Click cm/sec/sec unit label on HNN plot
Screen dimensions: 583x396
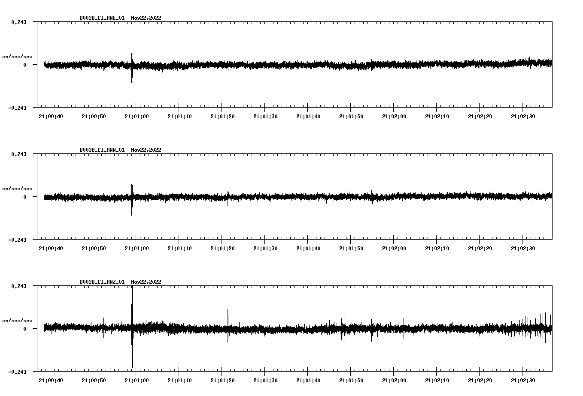coord(18,189)
